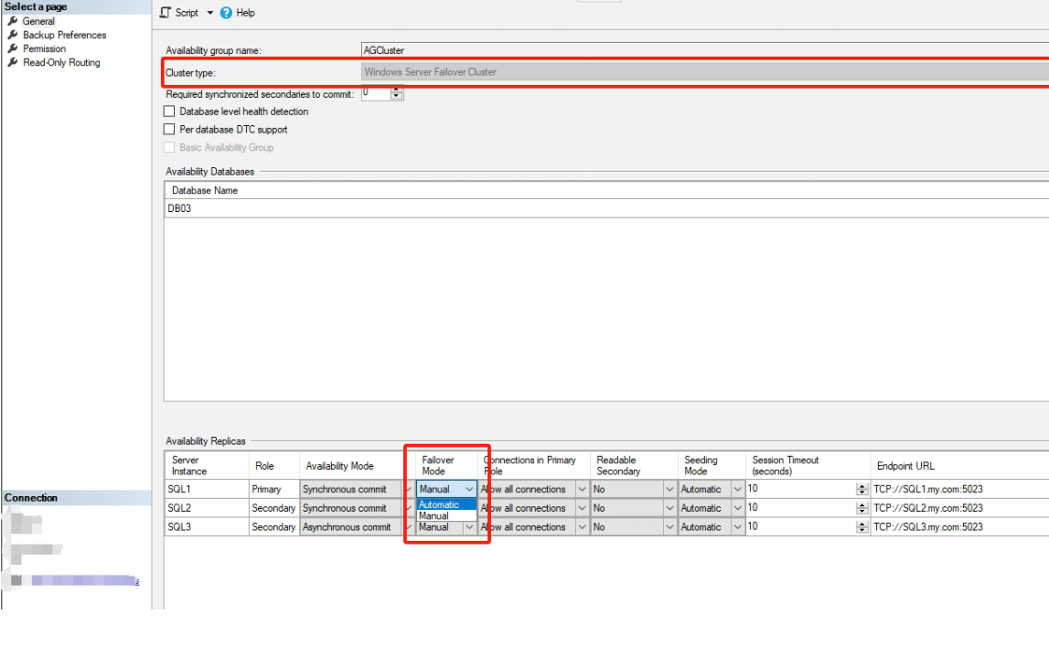Click the Server Instance column header
The width and height of the screenshot is (1049, 646).
coord(207,466)
